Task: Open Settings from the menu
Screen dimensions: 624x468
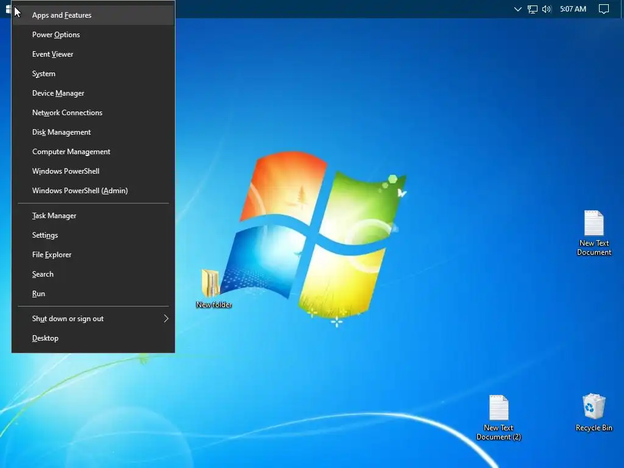Action: tap(93, 235)
